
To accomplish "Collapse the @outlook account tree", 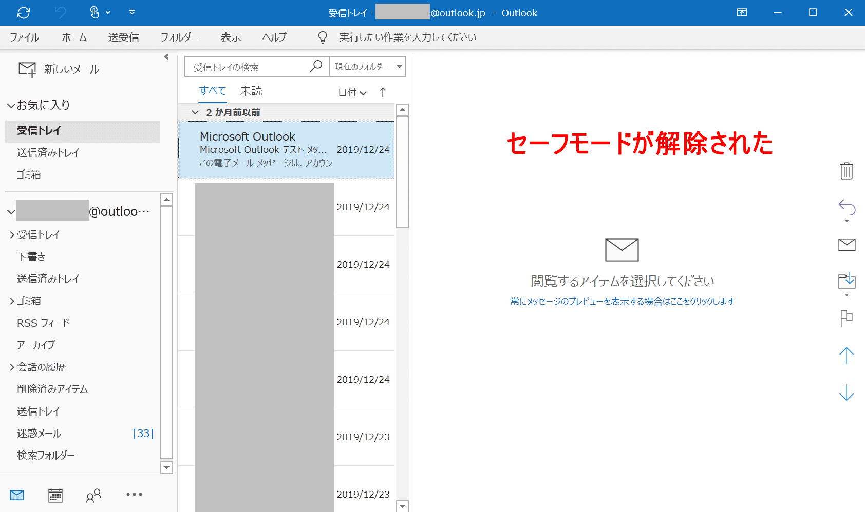I will pos(11,212).
